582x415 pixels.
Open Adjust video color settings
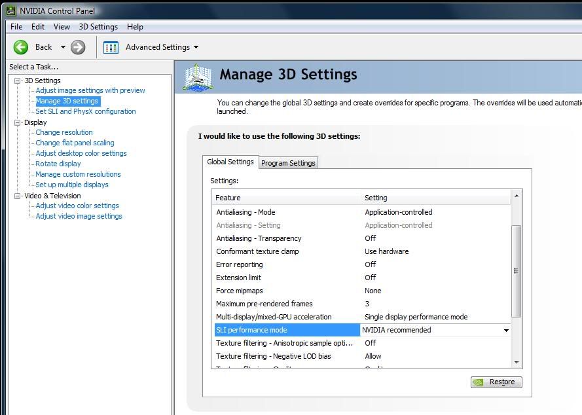click(x=77, y=206)
